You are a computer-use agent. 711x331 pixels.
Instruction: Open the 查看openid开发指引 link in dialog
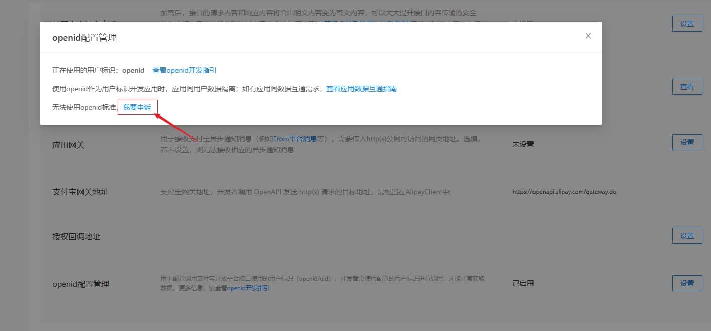tap(185, 70)
